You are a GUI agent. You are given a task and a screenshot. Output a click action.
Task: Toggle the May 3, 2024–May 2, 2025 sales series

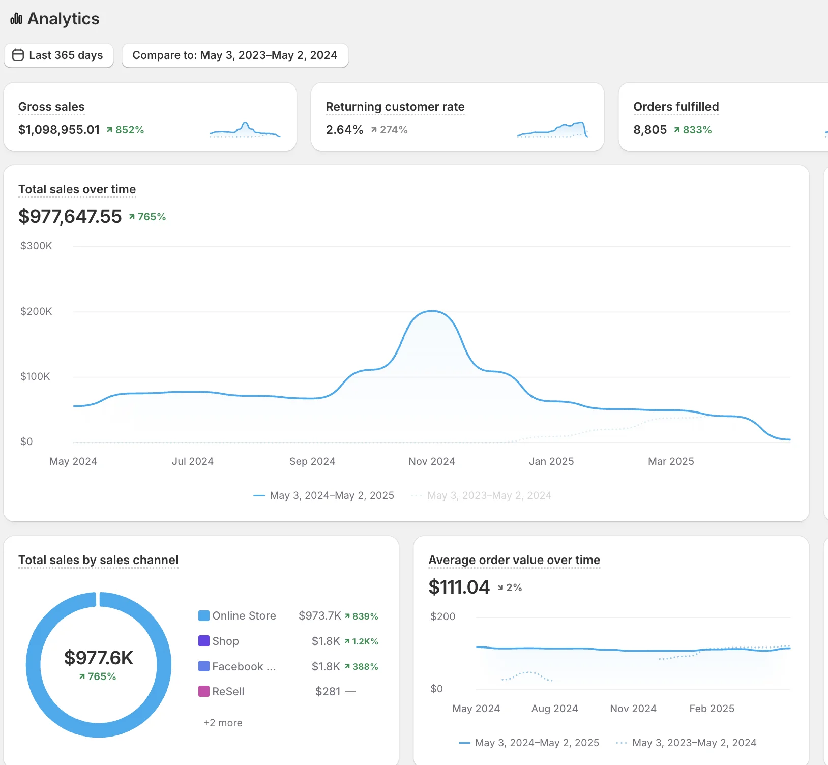click(324, 495)
